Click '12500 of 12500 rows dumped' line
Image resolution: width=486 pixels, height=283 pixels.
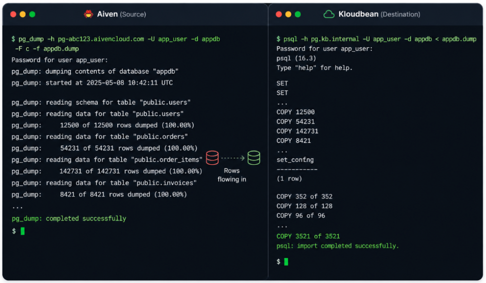click(103, 126)
